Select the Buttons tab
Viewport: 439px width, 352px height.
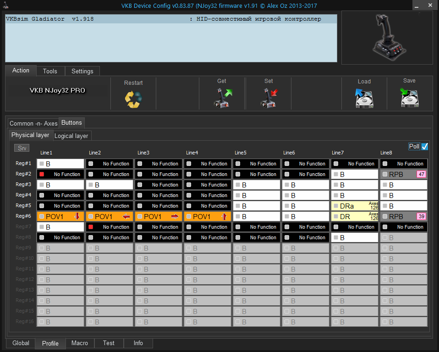71,123
